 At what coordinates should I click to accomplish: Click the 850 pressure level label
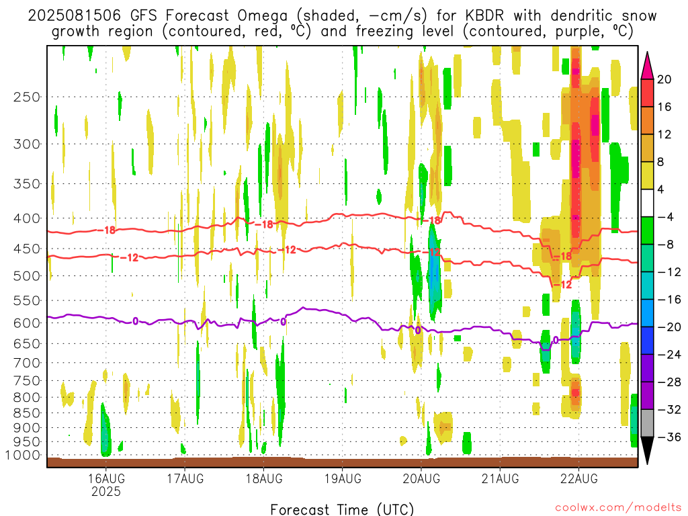[26, 413]
